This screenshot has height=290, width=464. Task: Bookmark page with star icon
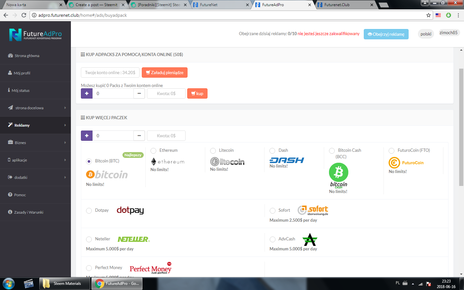click(x=429, y=15)
